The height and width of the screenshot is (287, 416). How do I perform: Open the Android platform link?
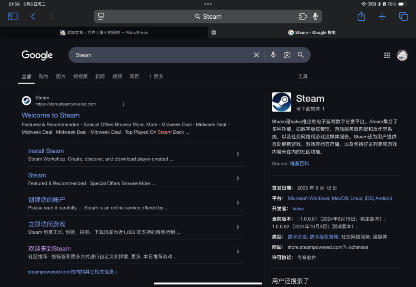click(x=383, y=198)
